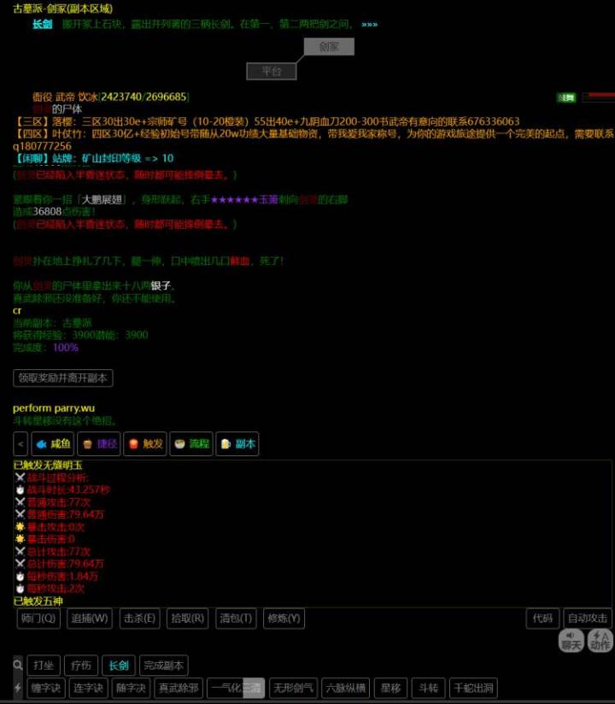615x704 pixels.
Task: Click the 已触发无缝明玉 log line
Action: point(48,465)
